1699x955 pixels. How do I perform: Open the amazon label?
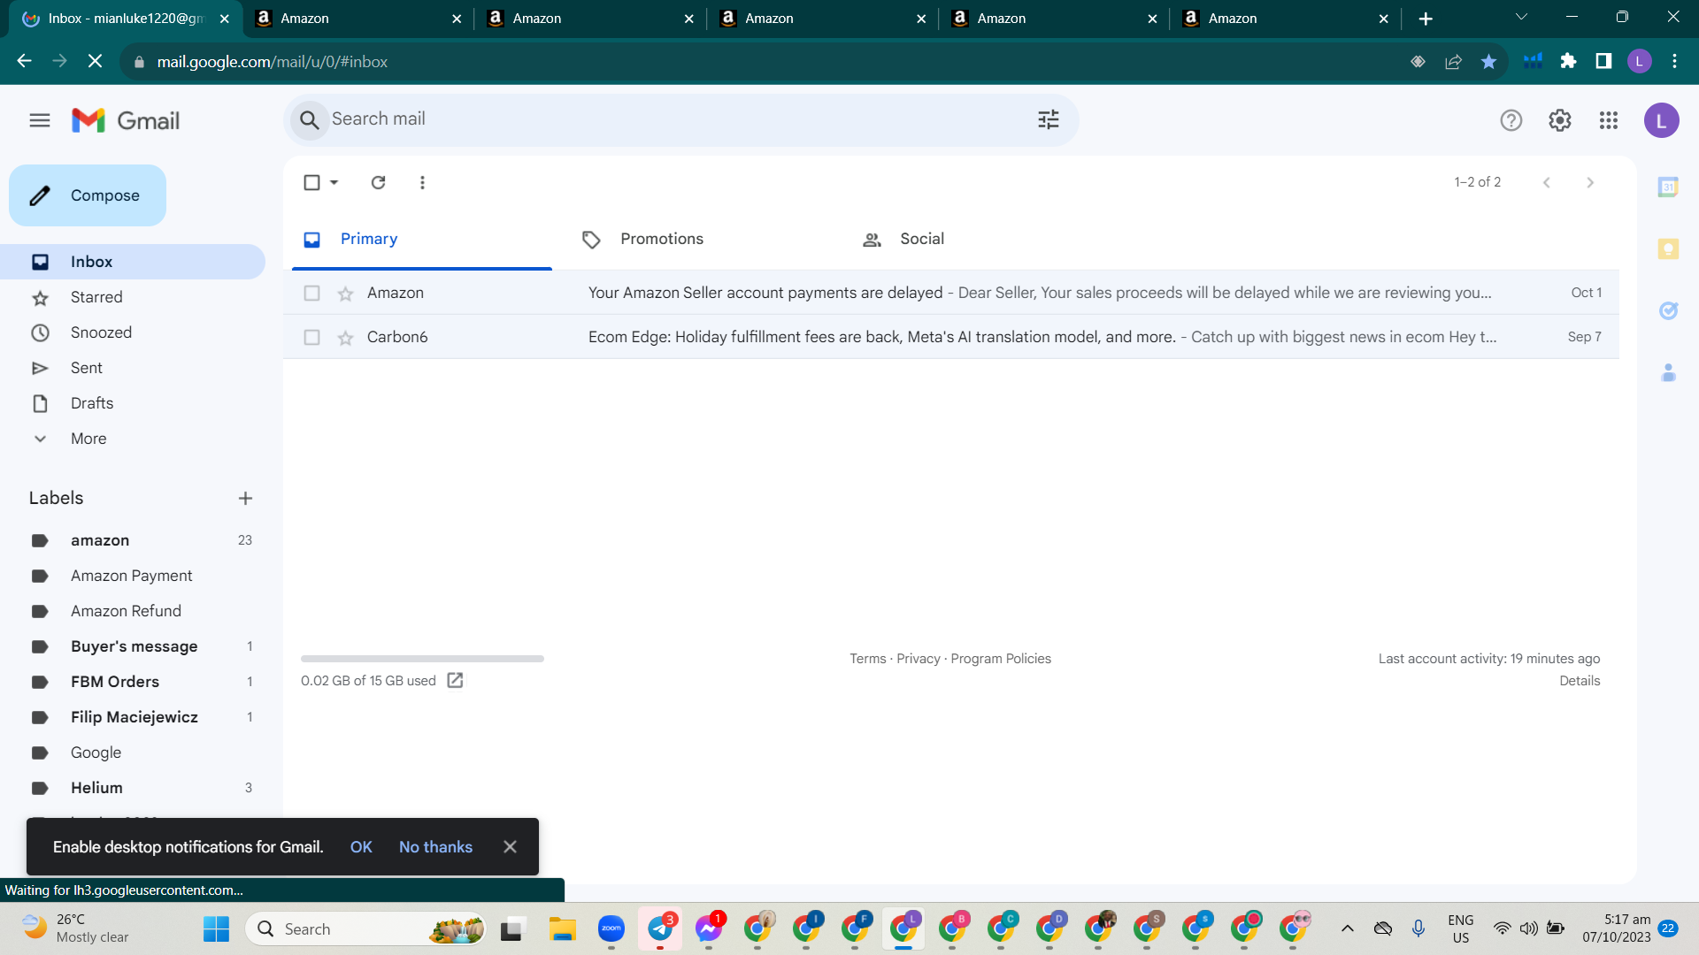point(133,540)
